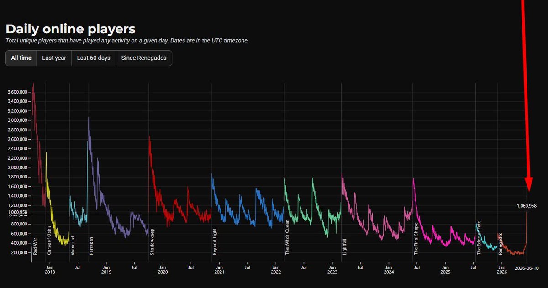Click the 1,600,000 y-axis label
Screen dimensions: 548x288
pos(18,186)
